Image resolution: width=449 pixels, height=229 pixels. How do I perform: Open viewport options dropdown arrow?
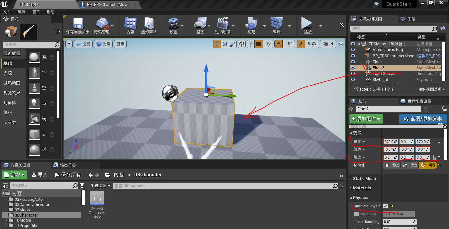click(x=69, y=44)
